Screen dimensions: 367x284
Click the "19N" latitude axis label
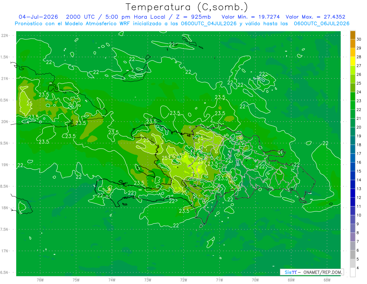click(x=5, y=165)
